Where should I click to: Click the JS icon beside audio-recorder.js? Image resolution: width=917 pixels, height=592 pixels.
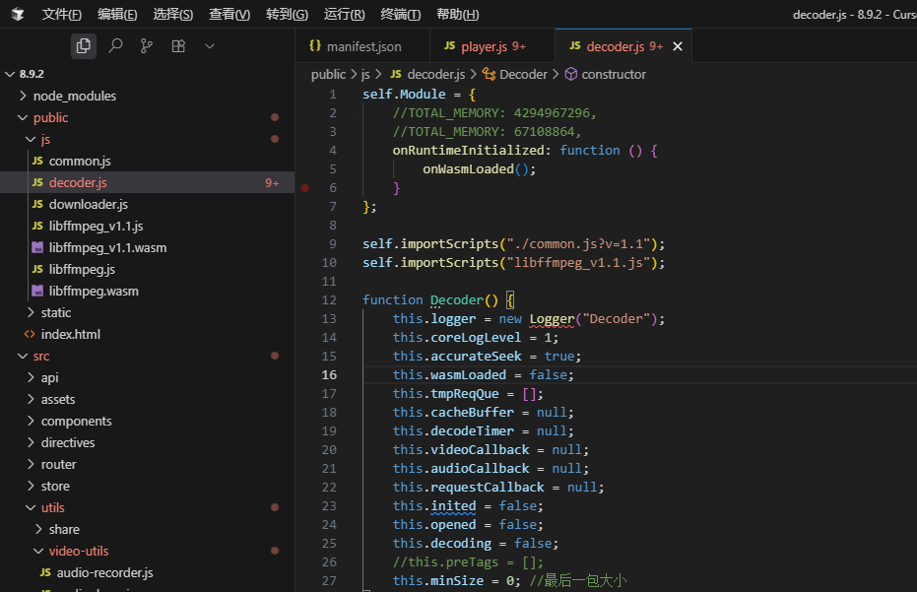(45, 572)
